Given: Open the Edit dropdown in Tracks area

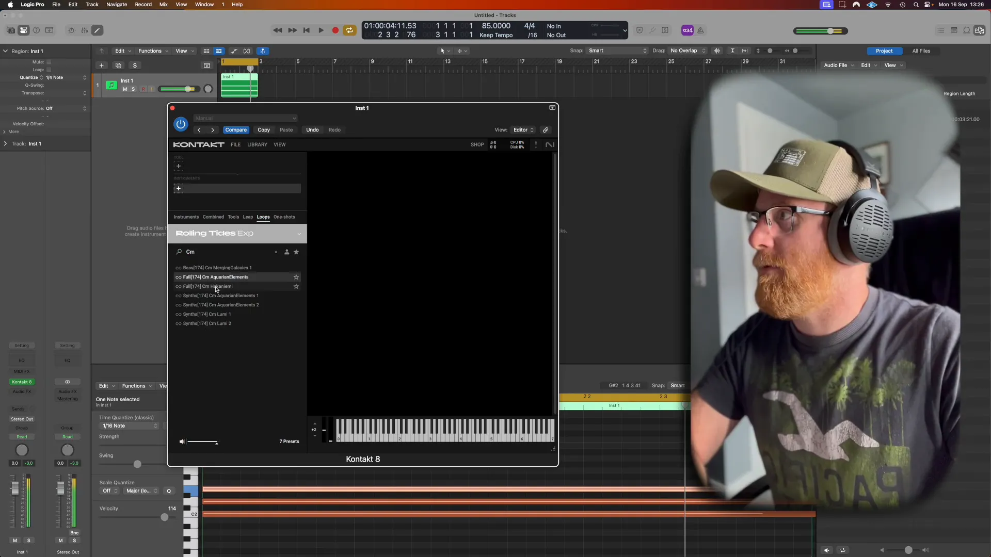Looking at the screenshot, I should click(x=123, y=51).
